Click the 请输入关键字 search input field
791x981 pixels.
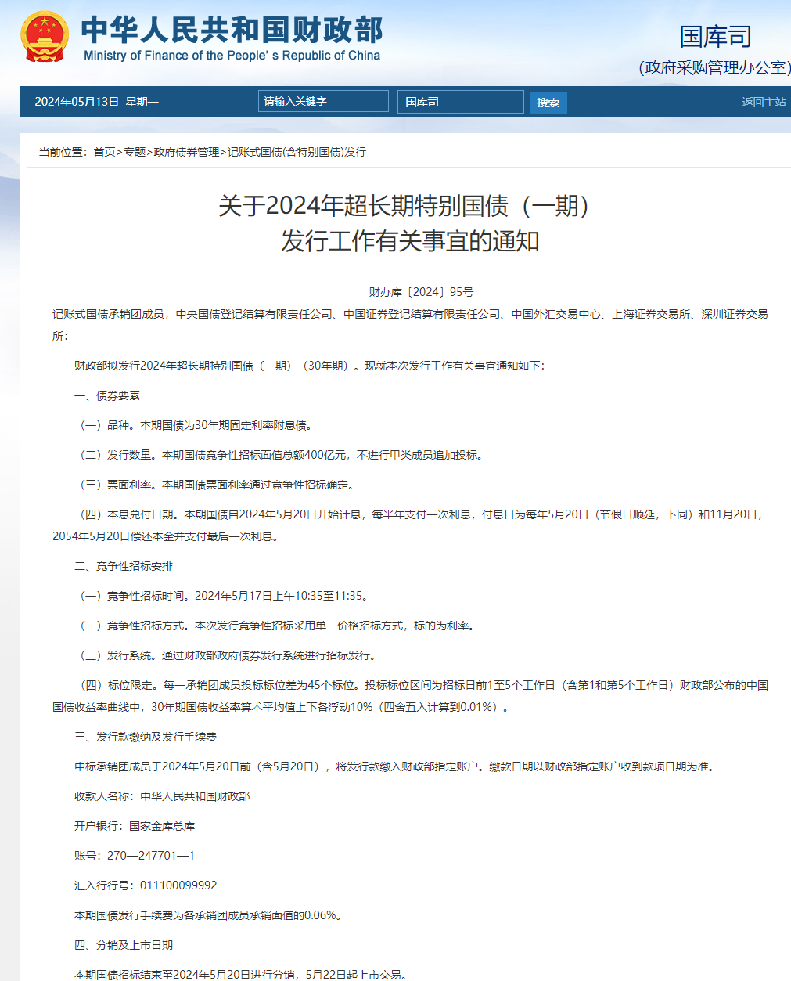(322, 101)
